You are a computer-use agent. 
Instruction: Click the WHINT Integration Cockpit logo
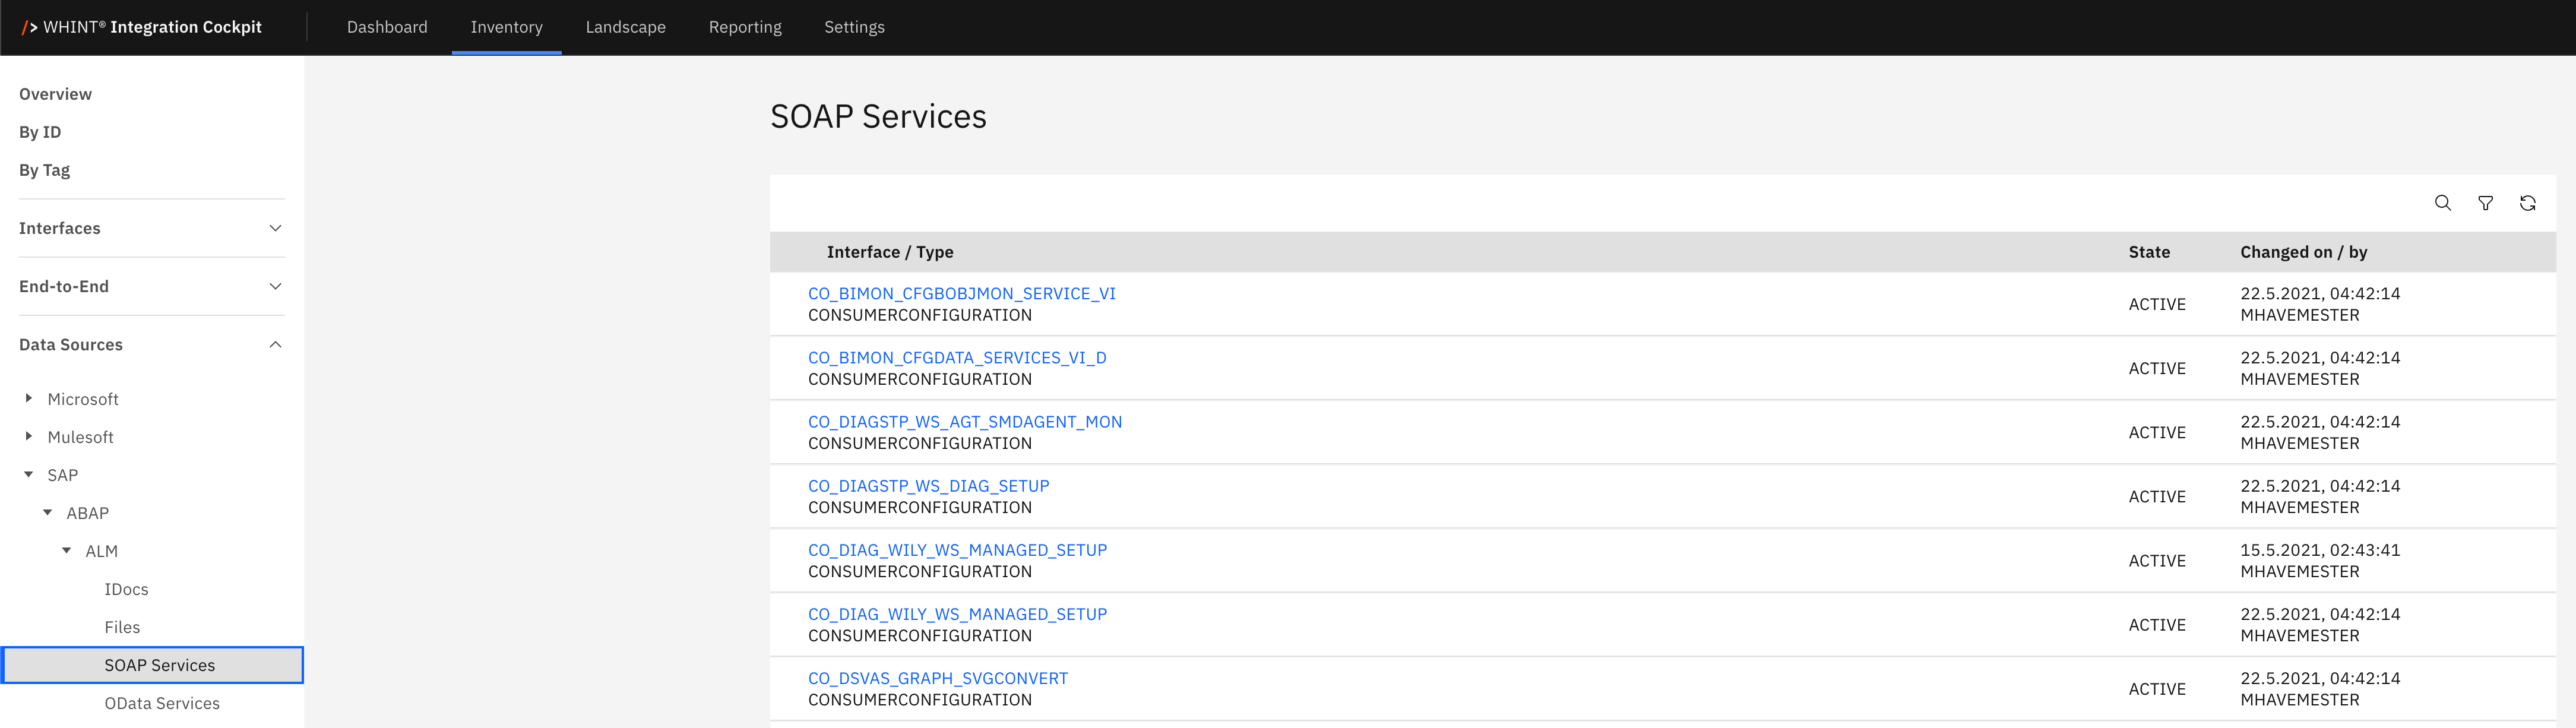pyautogui.click(x=142, y=27)
